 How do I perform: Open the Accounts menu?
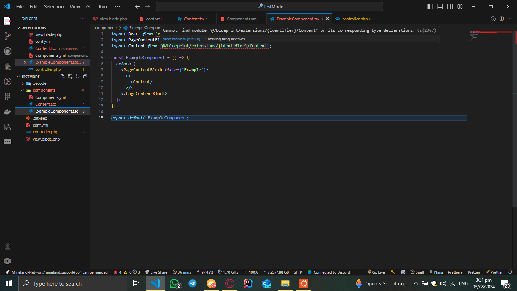click(x=7, y=246)
